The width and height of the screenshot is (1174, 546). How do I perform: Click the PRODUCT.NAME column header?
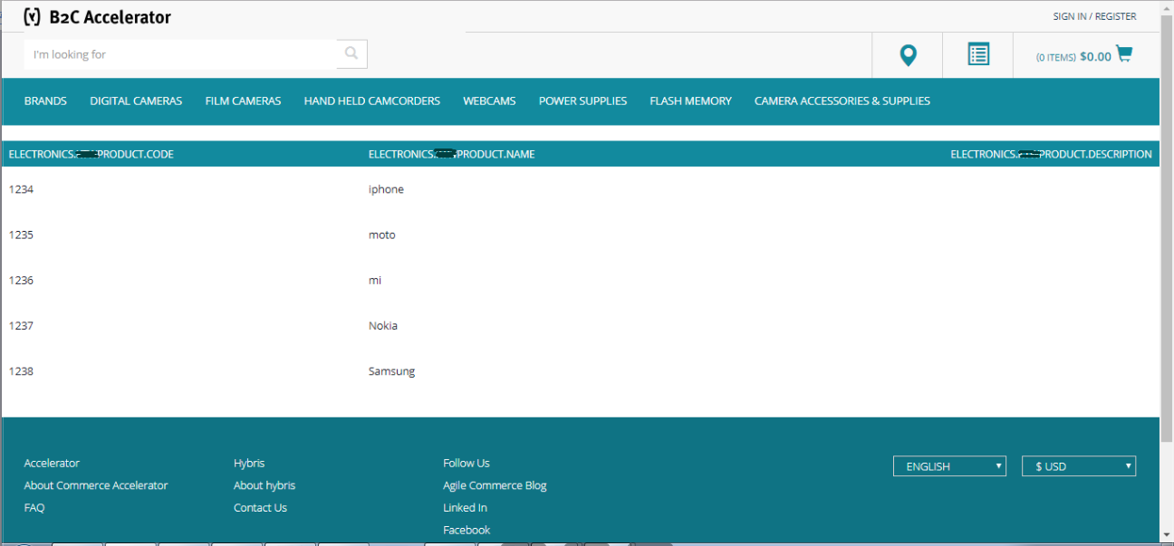(x=451, y=154)
